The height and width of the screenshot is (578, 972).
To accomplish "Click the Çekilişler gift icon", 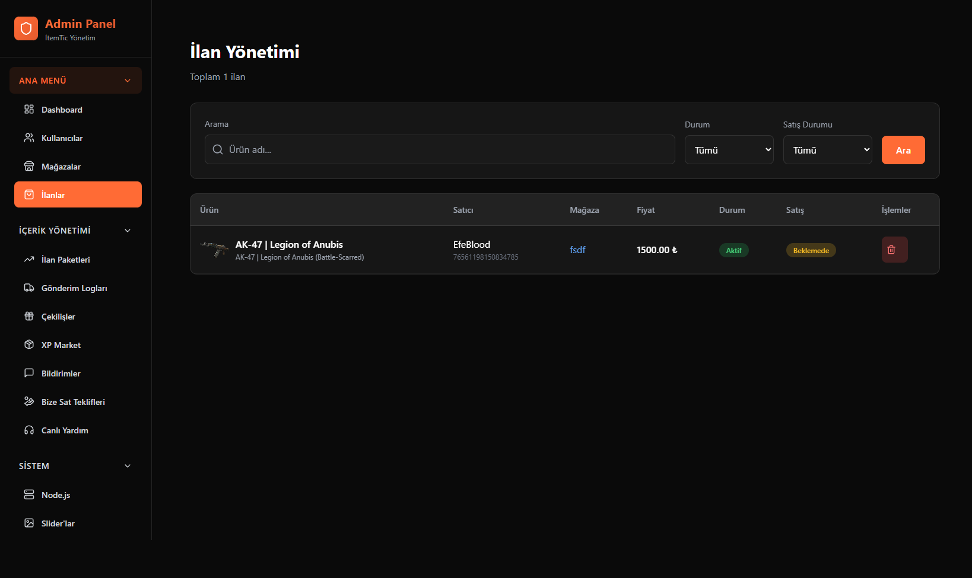I will pos(29,317).
